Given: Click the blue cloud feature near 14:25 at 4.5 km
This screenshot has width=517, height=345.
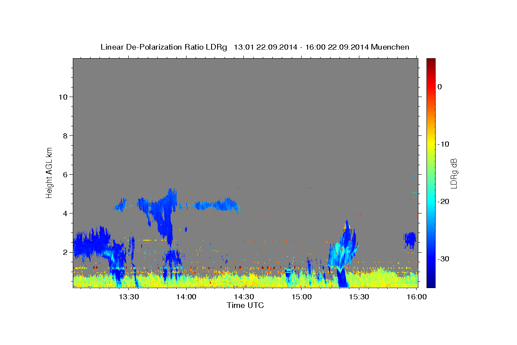Looking at the screenshot, I should coord(218,204).
